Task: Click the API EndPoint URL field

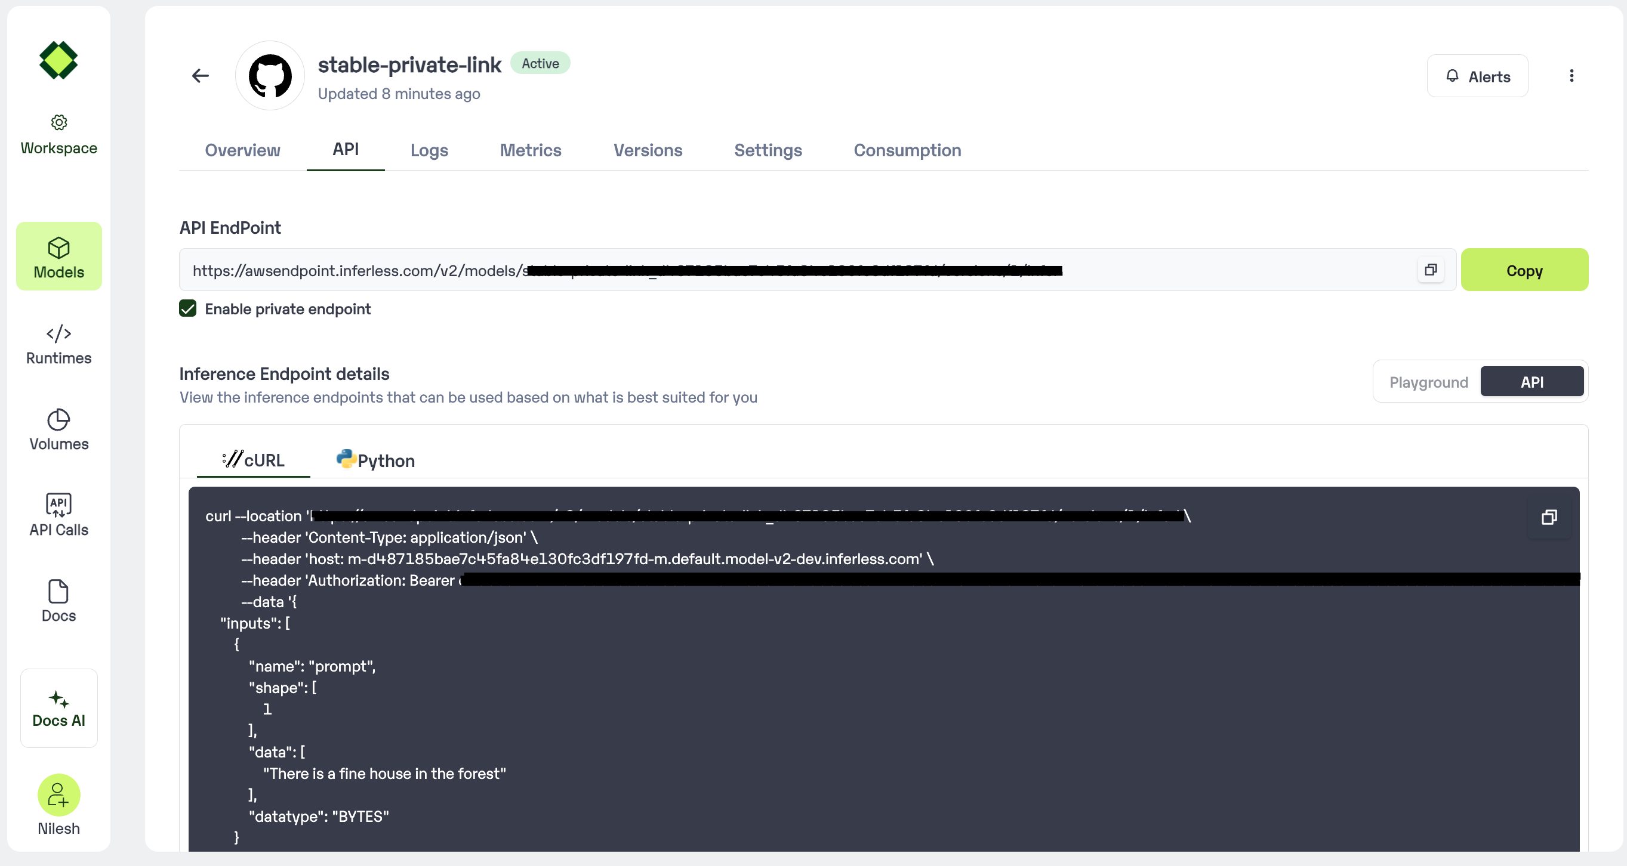Action: tap(796, 270)
